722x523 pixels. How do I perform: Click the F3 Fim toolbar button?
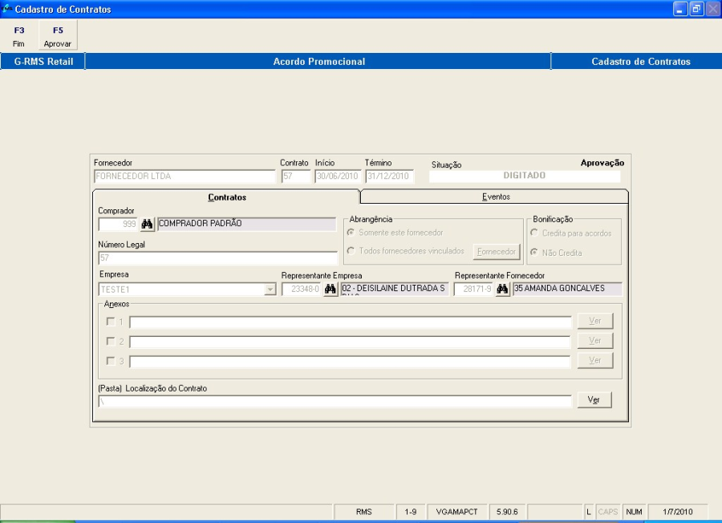(x=19, y=36)
